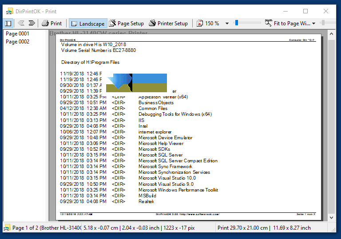Click the second slider at toolbar right edge

(x=323, y=23)
